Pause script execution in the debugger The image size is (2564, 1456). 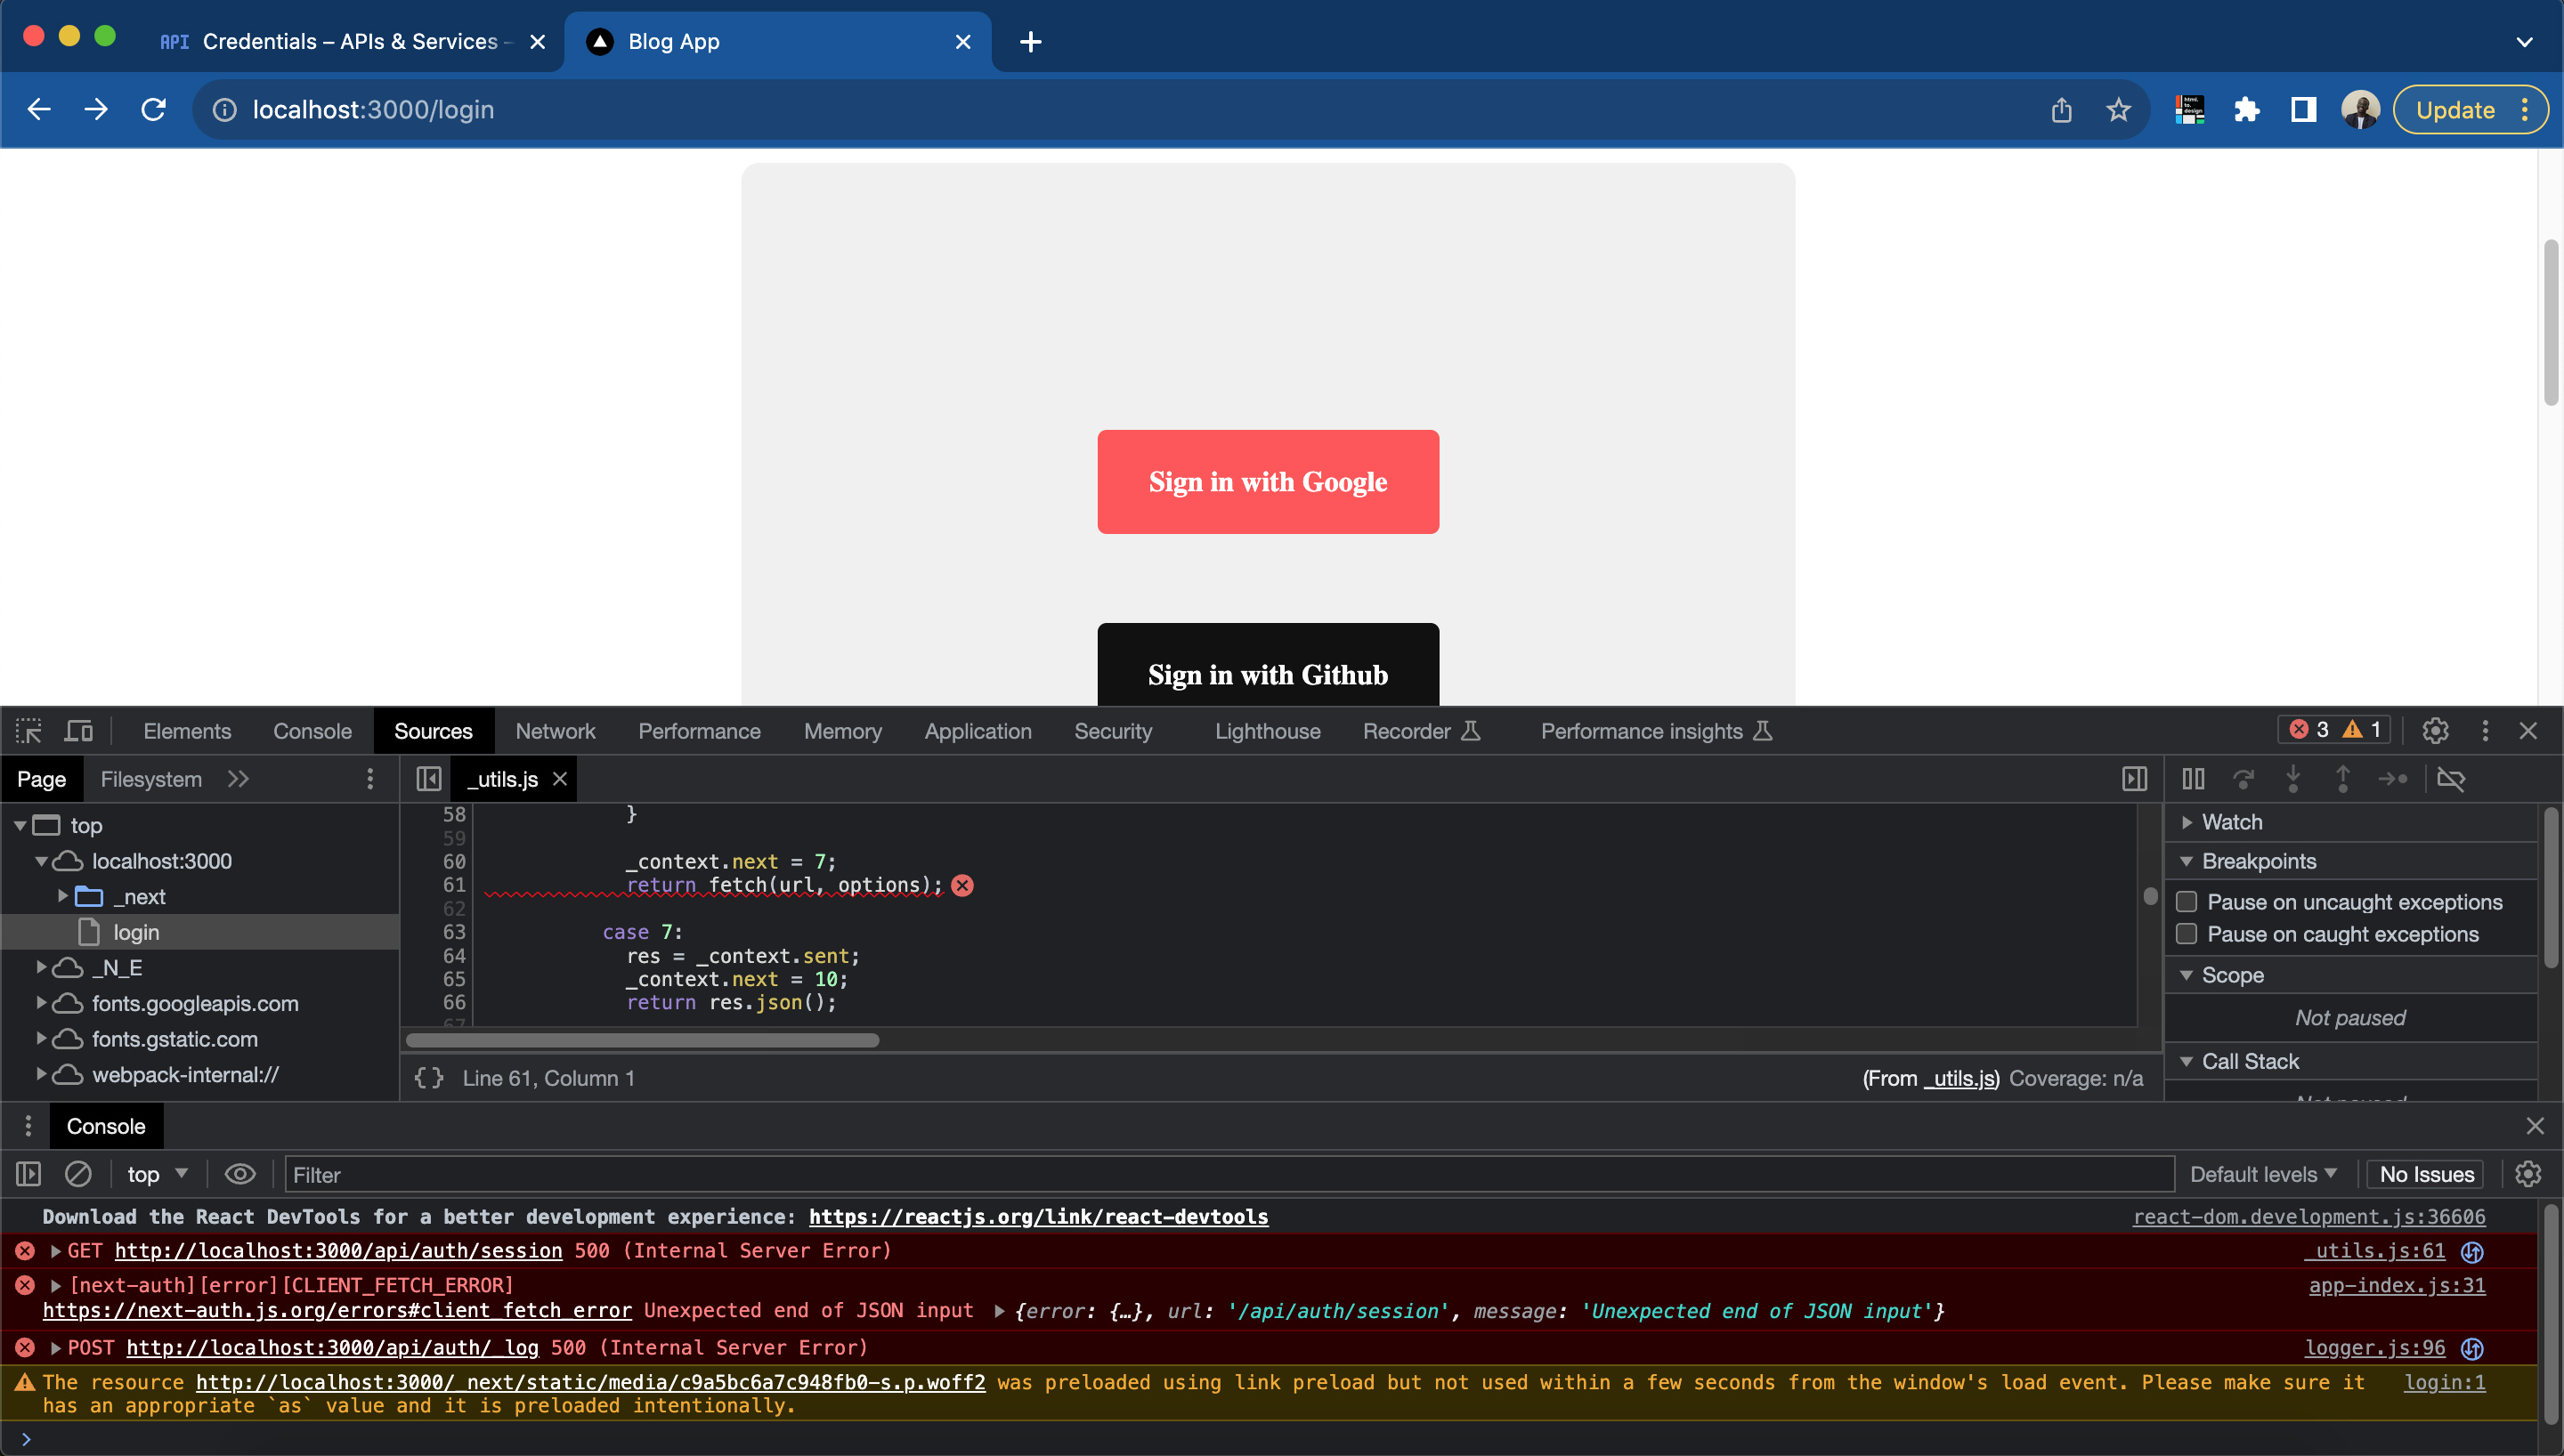pos(2193,779)
